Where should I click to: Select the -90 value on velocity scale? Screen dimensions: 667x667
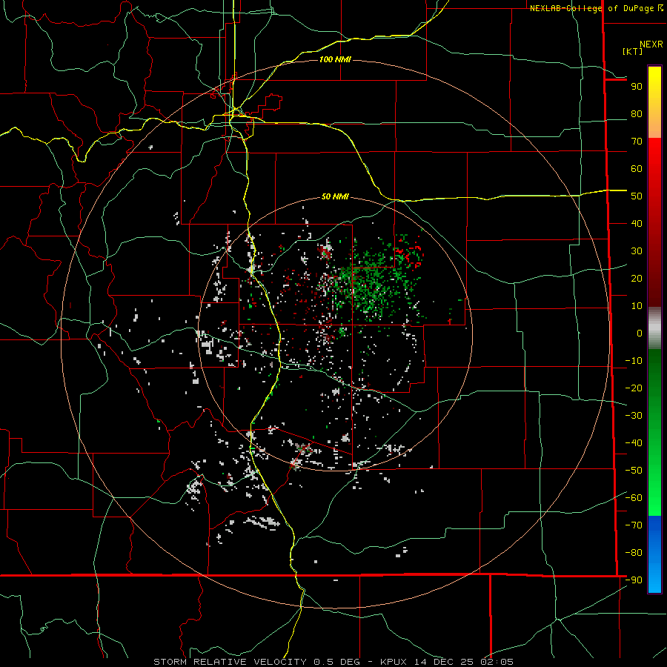(x=634, y=580)
